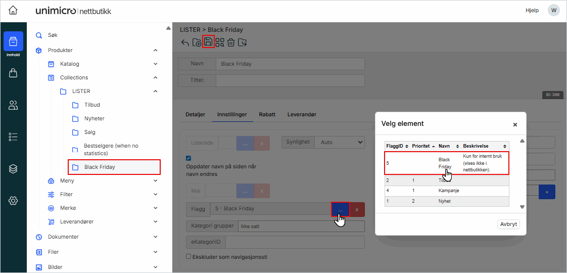Enable 'Ekskluder som navigasjonssti' checkbox
This screenshot has width=567, height=273.
click(x=188, y=257)
